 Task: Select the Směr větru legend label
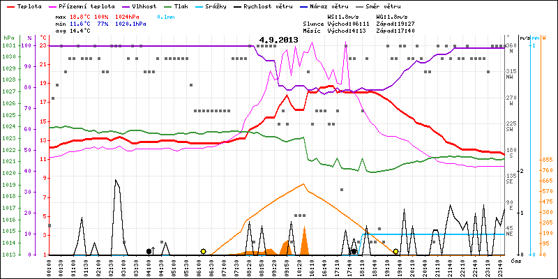click(383, 6)
